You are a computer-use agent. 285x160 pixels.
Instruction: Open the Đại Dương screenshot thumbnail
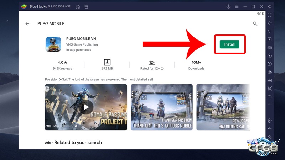pyautogui.click(x=223, y=107)
